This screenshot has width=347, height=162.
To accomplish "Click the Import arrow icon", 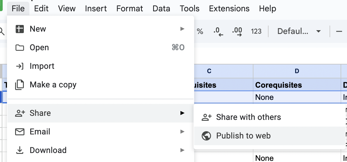I will click(x=20, y=66).
